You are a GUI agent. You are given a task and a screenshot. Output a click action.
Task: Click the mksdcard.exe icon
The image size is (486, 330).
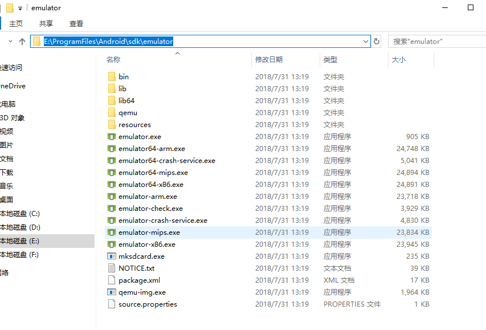(112, 256)
